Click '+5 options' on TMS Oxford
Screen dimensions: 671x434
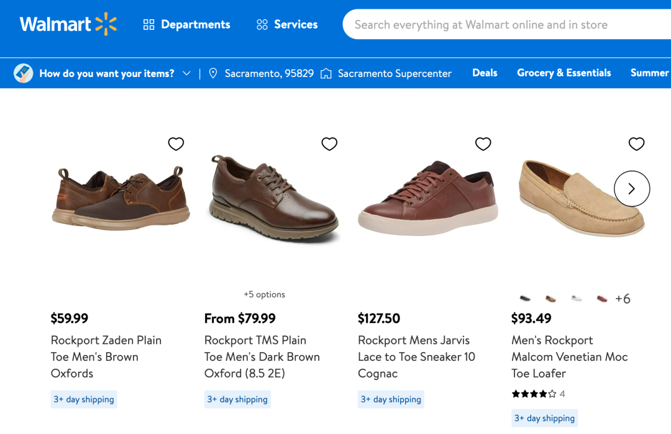pos(265,294)
